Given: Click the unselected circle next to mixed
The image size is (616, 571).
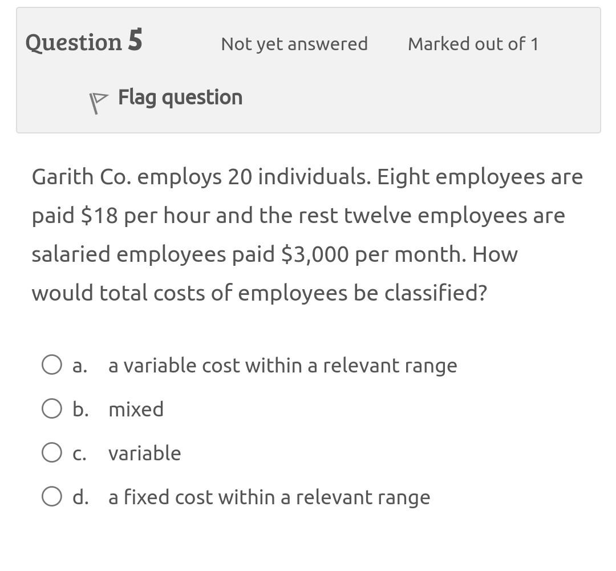Looking at the screenshot, I should (52, 408).
